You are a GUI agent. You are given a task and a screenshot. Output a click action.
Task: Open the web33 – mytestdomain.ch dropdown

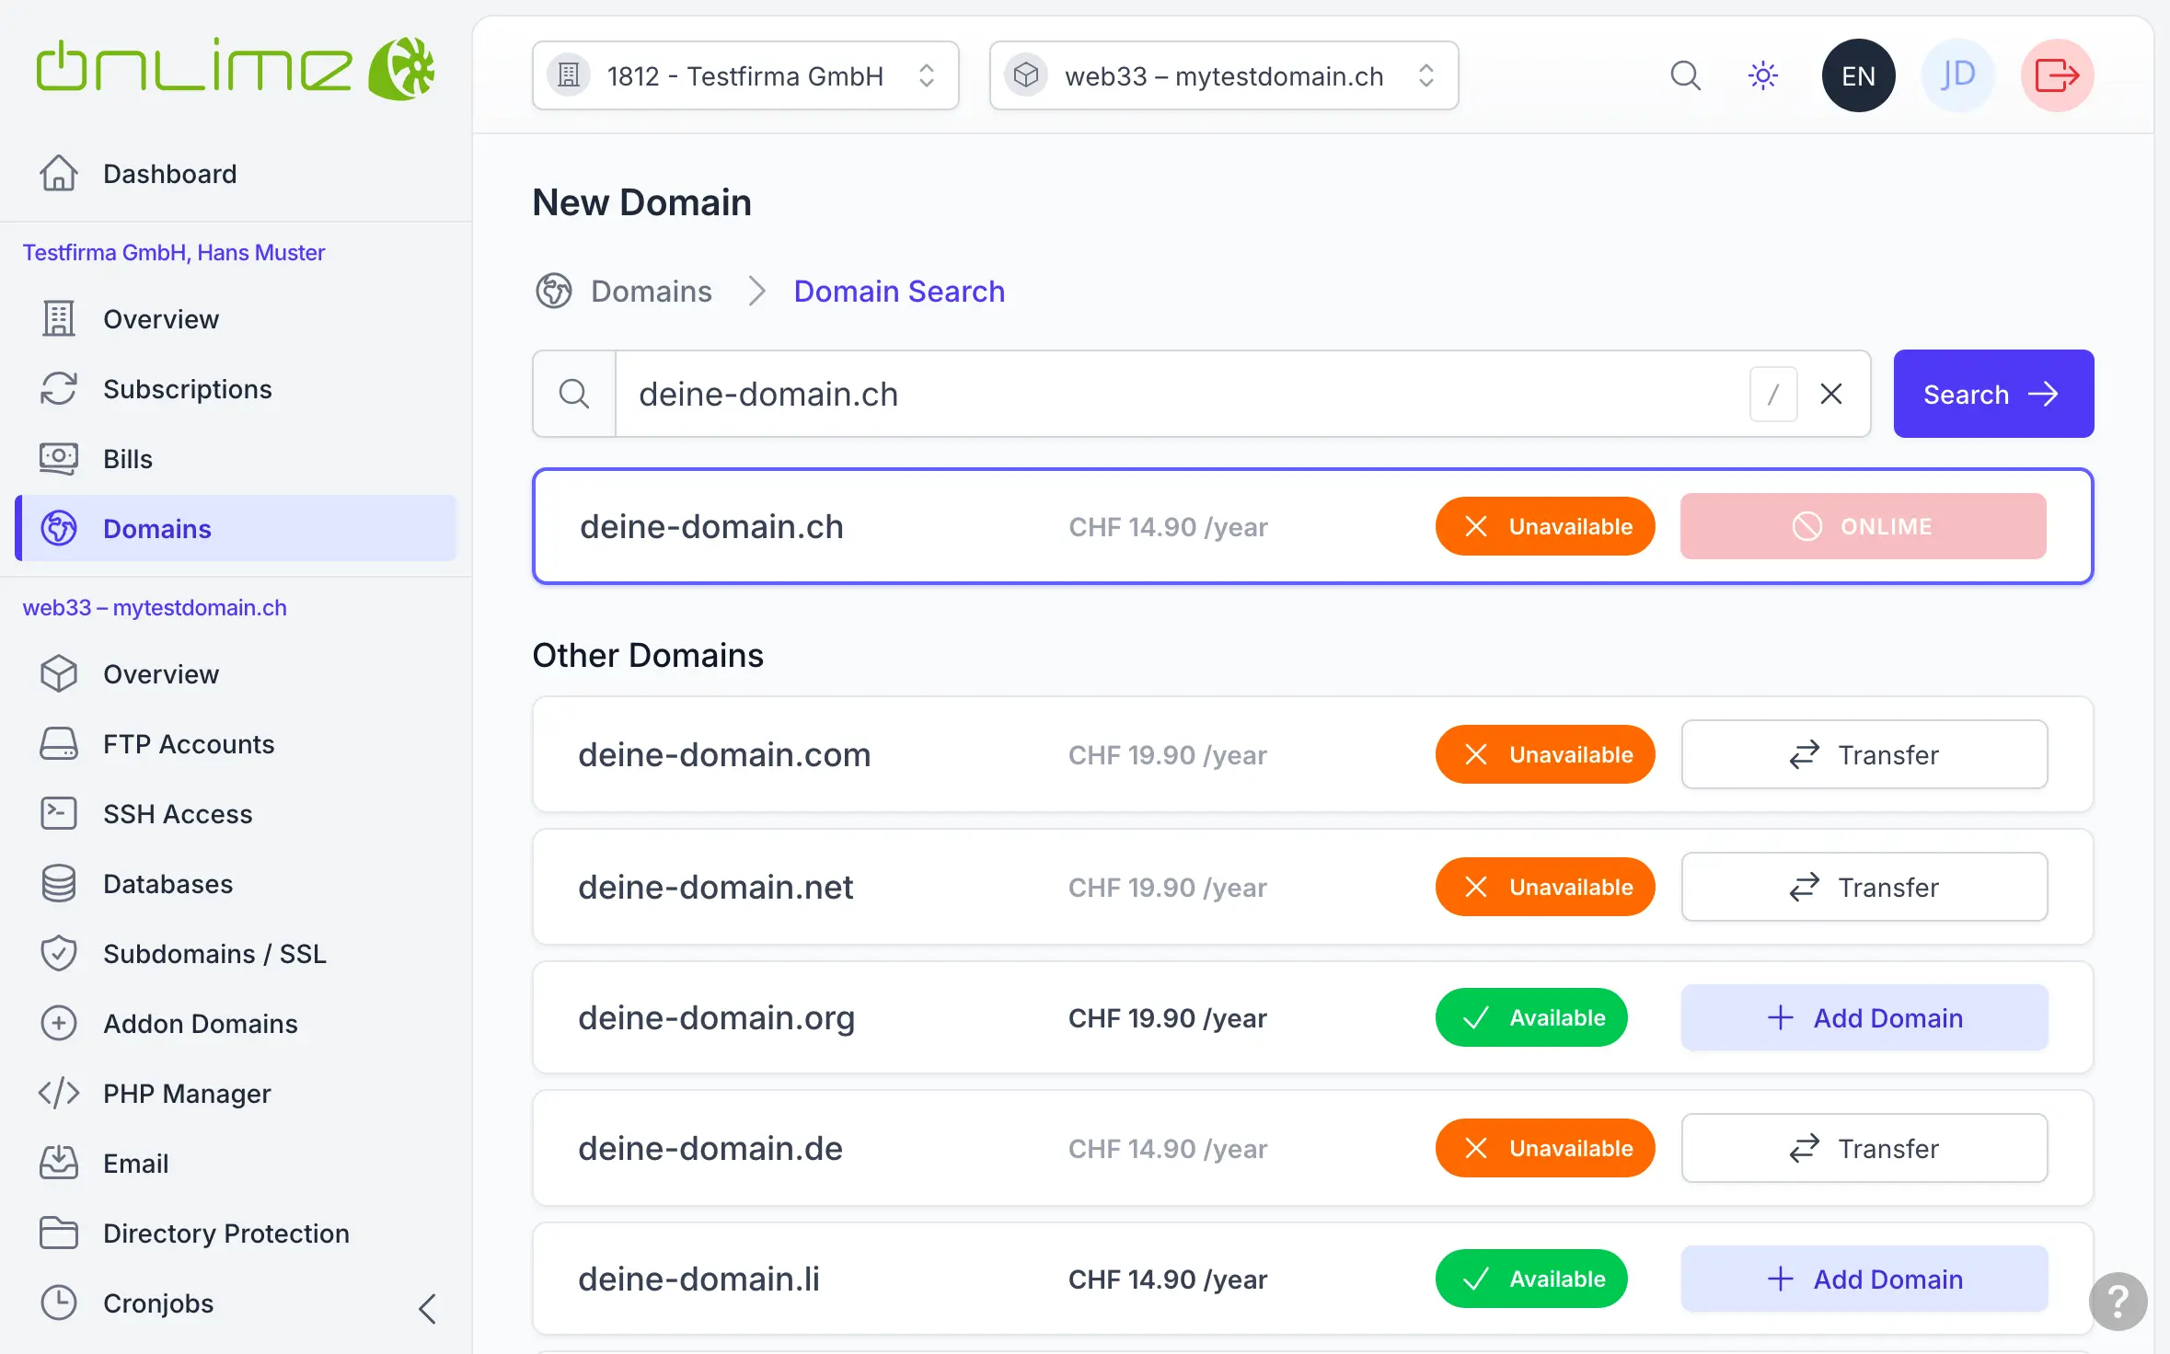click(1223, 75)
